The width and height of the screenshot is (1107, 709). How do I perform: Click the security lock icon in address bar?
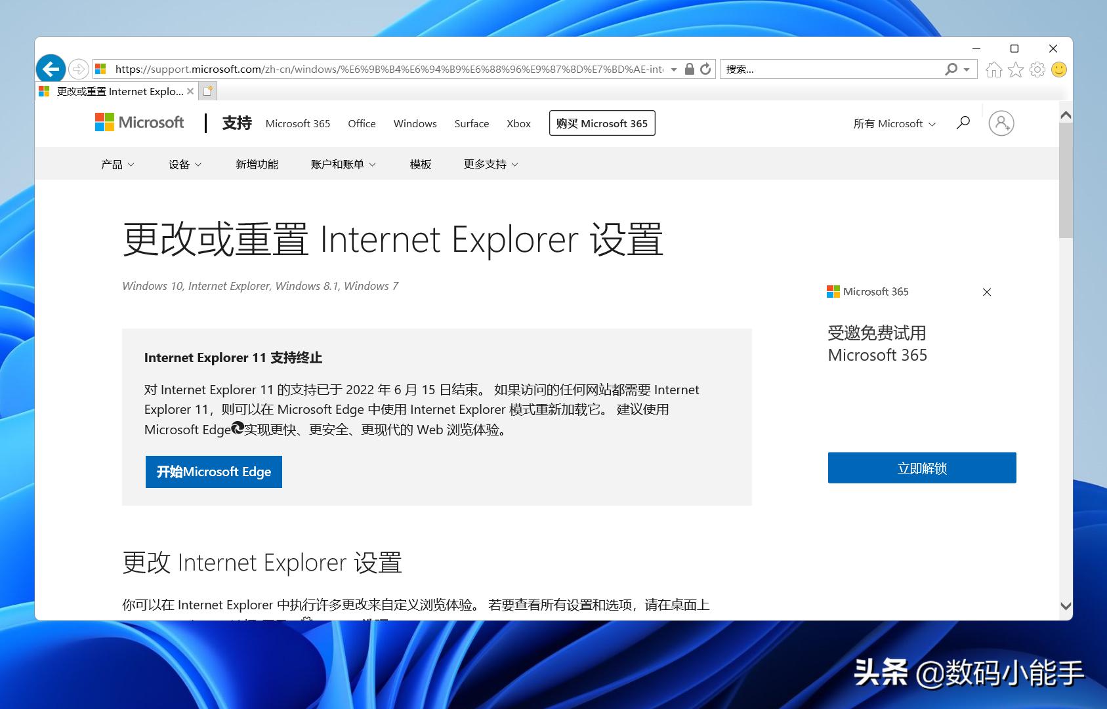(x=689, y=69)
